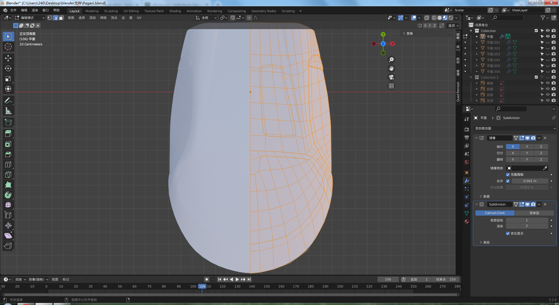
Task: Enable mirror axis Z button
Action: [541, 147]
